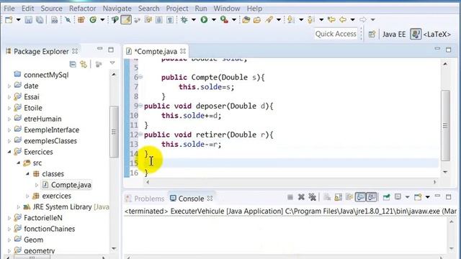Click the Open Type icon
The image size is (461, 259).
click(246, 19)
